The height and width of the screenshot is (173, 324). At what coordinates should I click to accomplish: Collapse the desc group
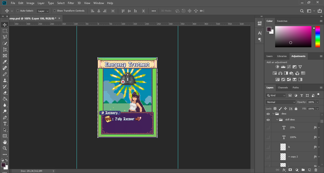point(273,114)
